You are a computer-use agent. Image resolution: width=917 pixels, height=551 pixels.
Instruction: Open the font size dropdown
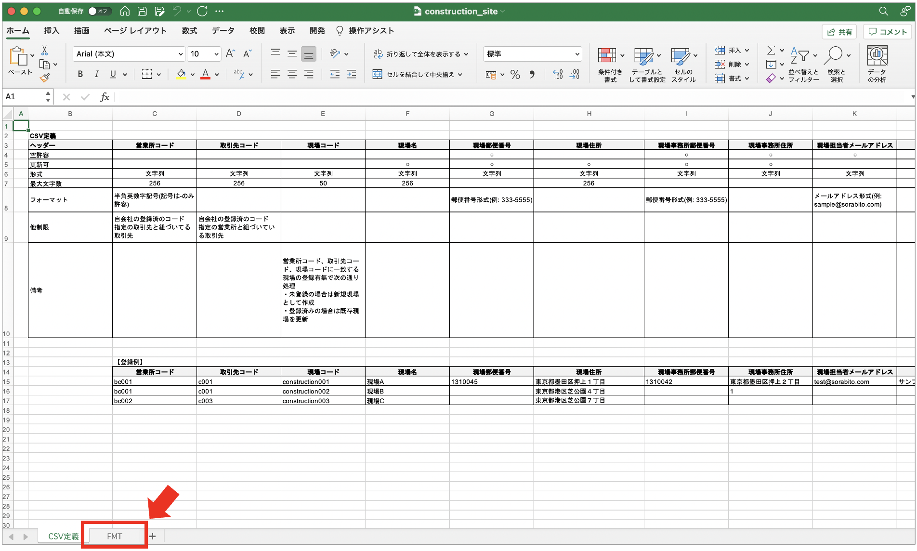point(216,54)
